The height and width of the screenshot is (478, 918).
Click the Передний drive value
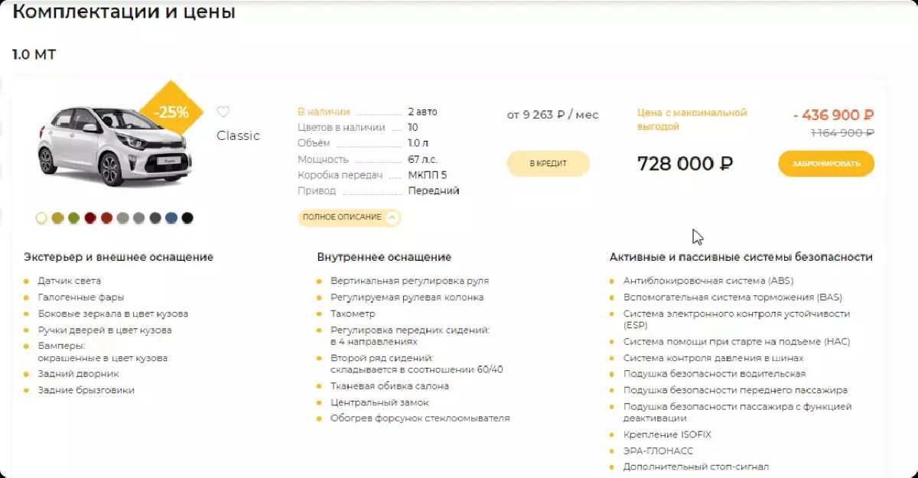point(434,190)
